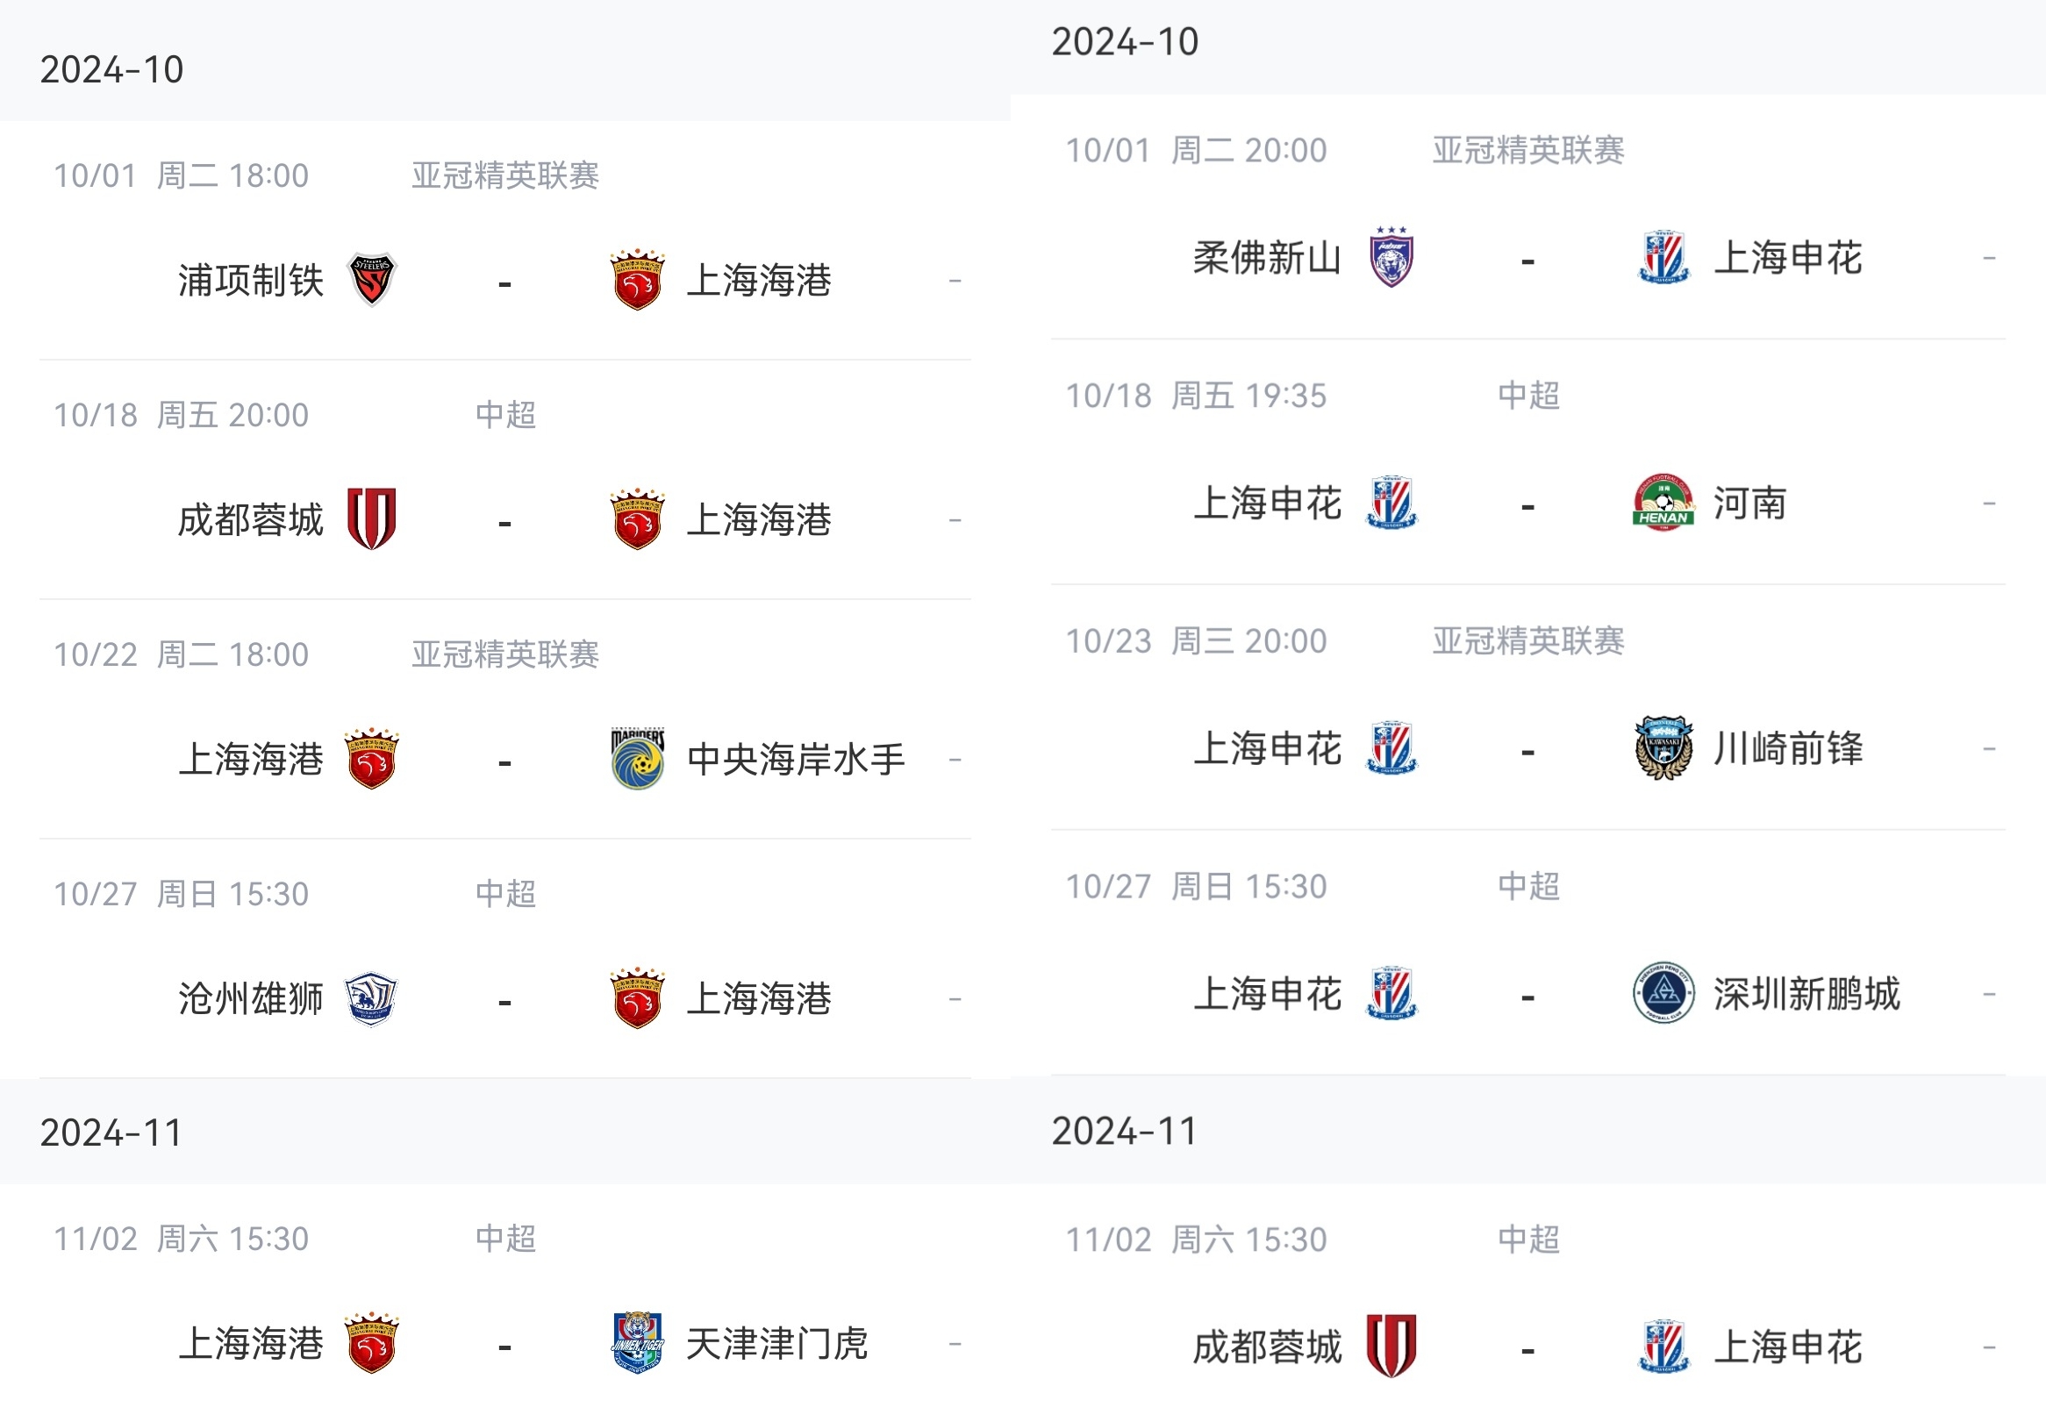Select the 沧州雄狮 team name
The height and width of the screenshot is (1422, 2046).
(x=250, y=999)
